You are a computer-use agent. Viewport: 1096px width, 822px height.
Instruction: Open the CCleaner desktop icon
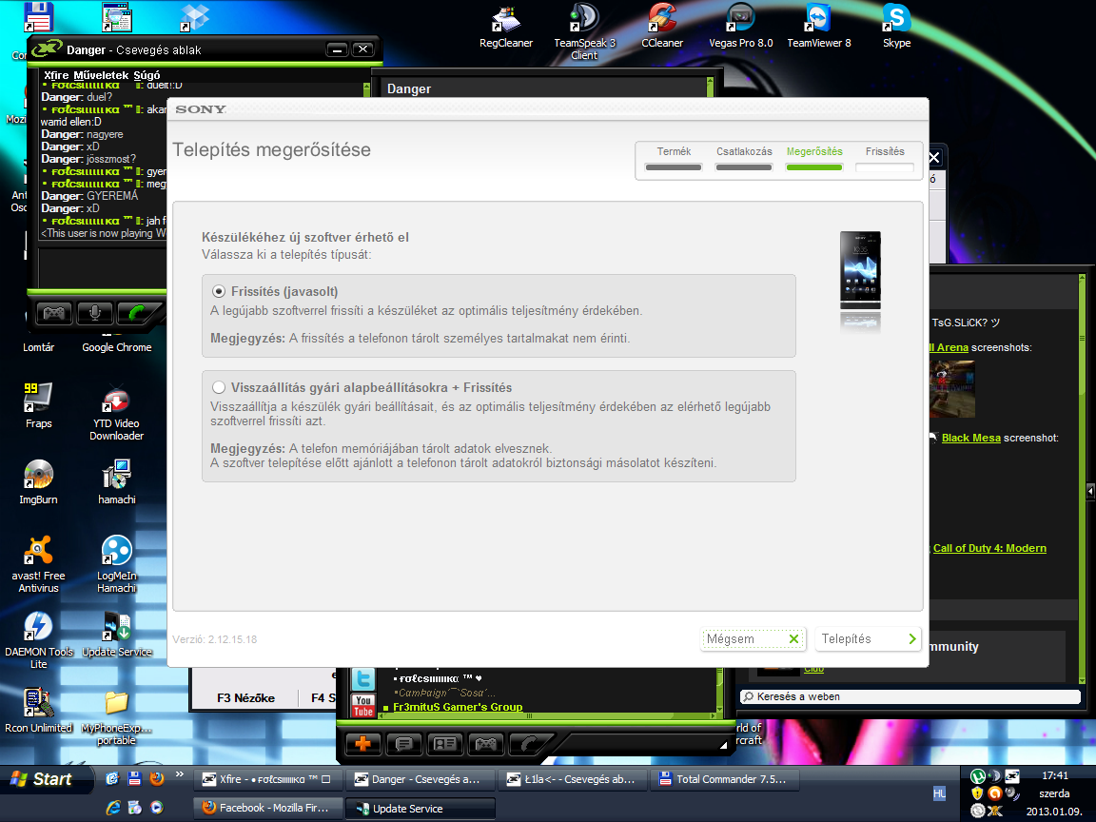click(x=662, y=28)
